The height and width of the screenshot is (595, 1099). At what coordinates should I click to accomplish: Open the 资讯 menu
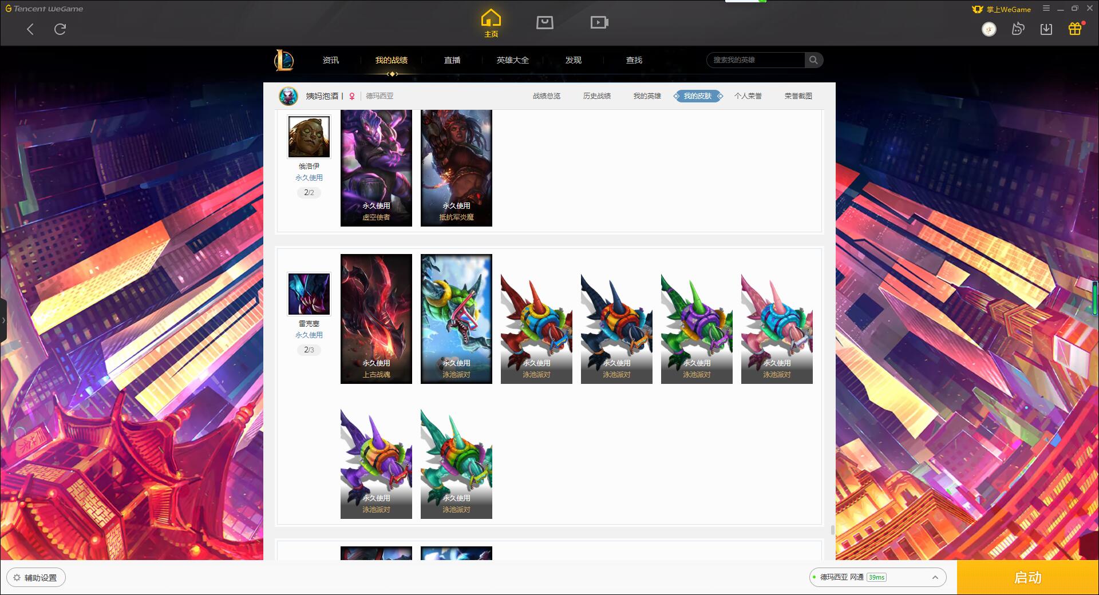click(330, 60)
